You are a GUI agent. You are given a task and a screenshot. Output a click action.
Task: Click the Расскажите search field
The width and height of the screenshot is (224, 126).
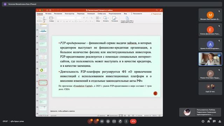tap(136, 14)
